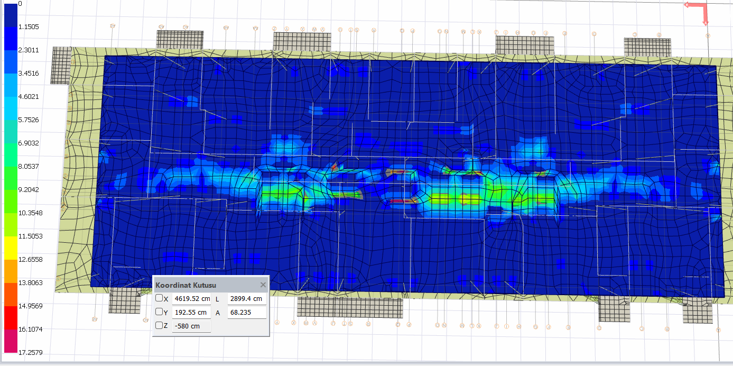Toggle the Z coordinate checkbox
The width and height of the screenshot is (733, 366).
[x=159, y=325]
